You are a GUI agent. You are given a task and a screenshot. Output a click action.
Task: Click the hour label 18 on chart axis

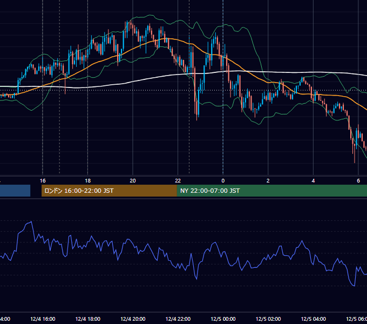pyautogui.click(x=88, y=181)
